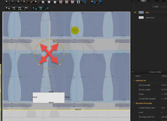Collapse the Property Editor panel arrow
Image resolution: width=167 pixels, height=121 pixels.
133,72
